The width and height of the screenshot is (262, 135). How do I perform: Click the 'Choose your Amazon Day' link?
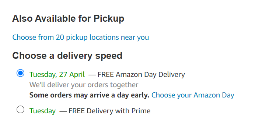[193, 95]
